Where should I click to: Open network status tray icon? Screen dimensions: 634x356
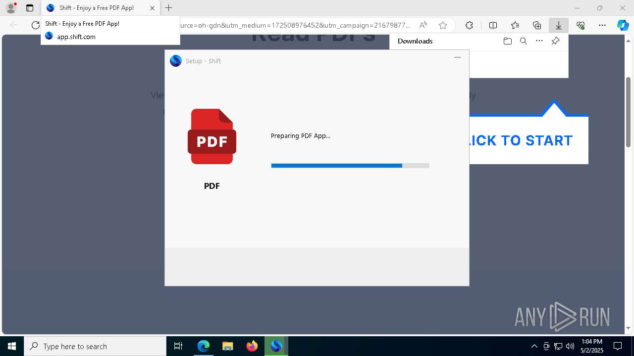[558, 346]
